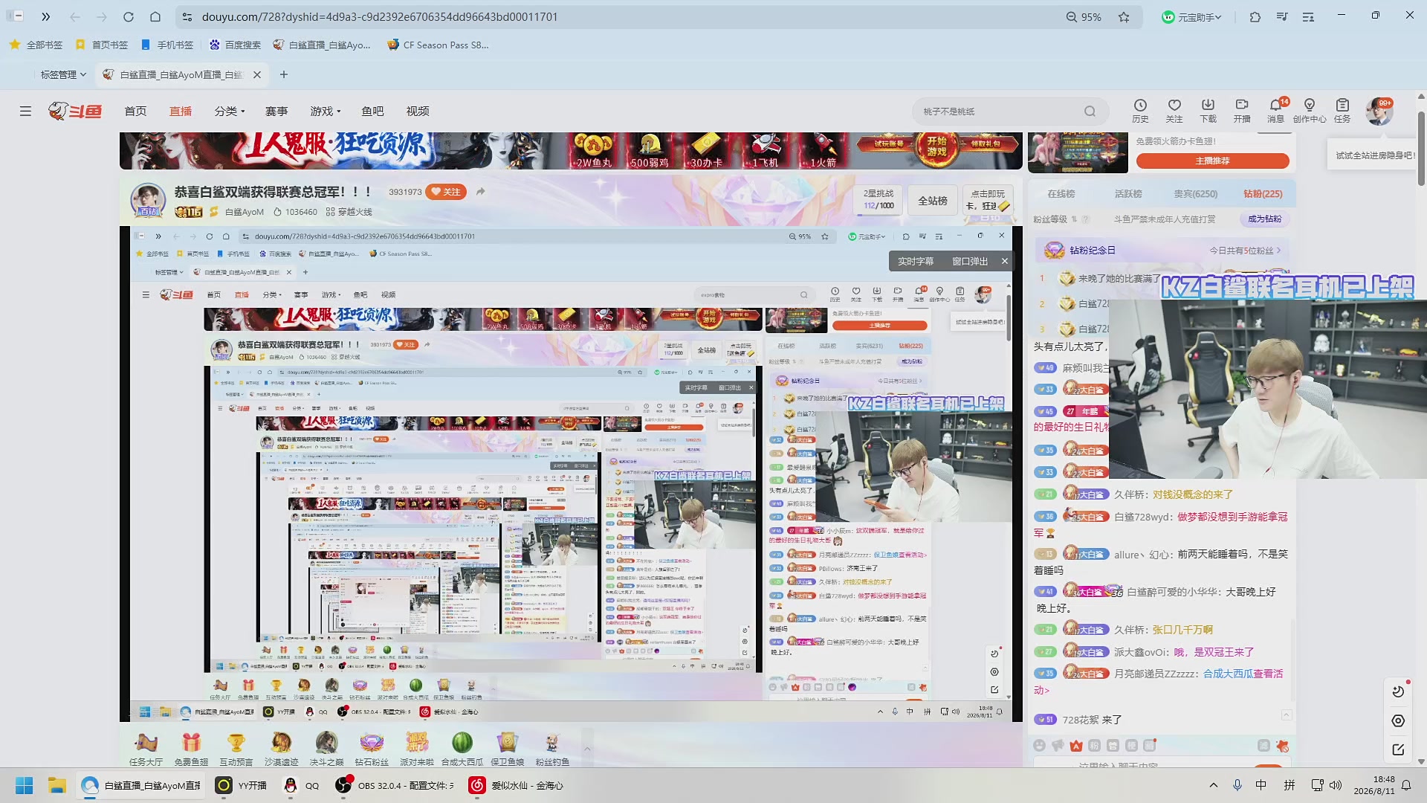Click the browser address bar URL
This screenshot has height=803, width=1427.
379,16
